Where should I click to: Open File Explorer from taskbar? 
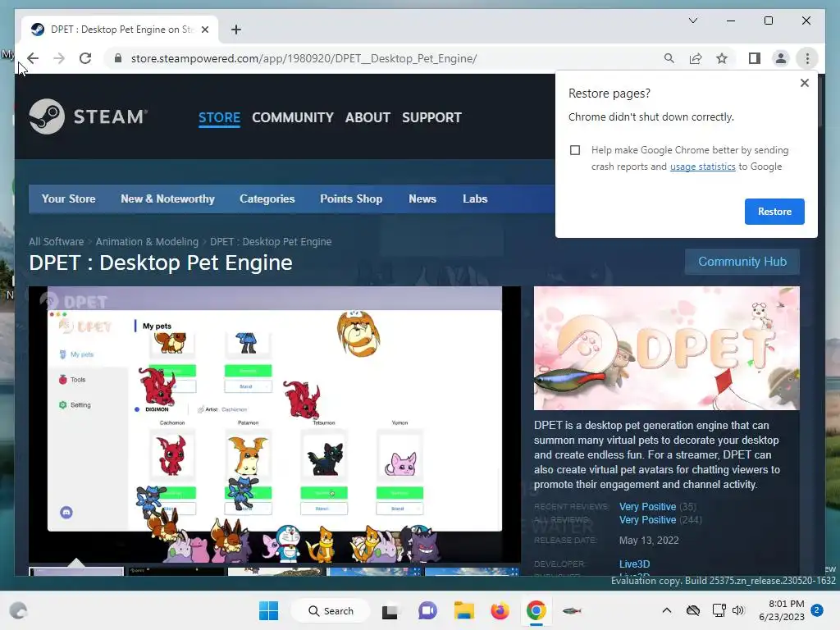tap(464, 610)
